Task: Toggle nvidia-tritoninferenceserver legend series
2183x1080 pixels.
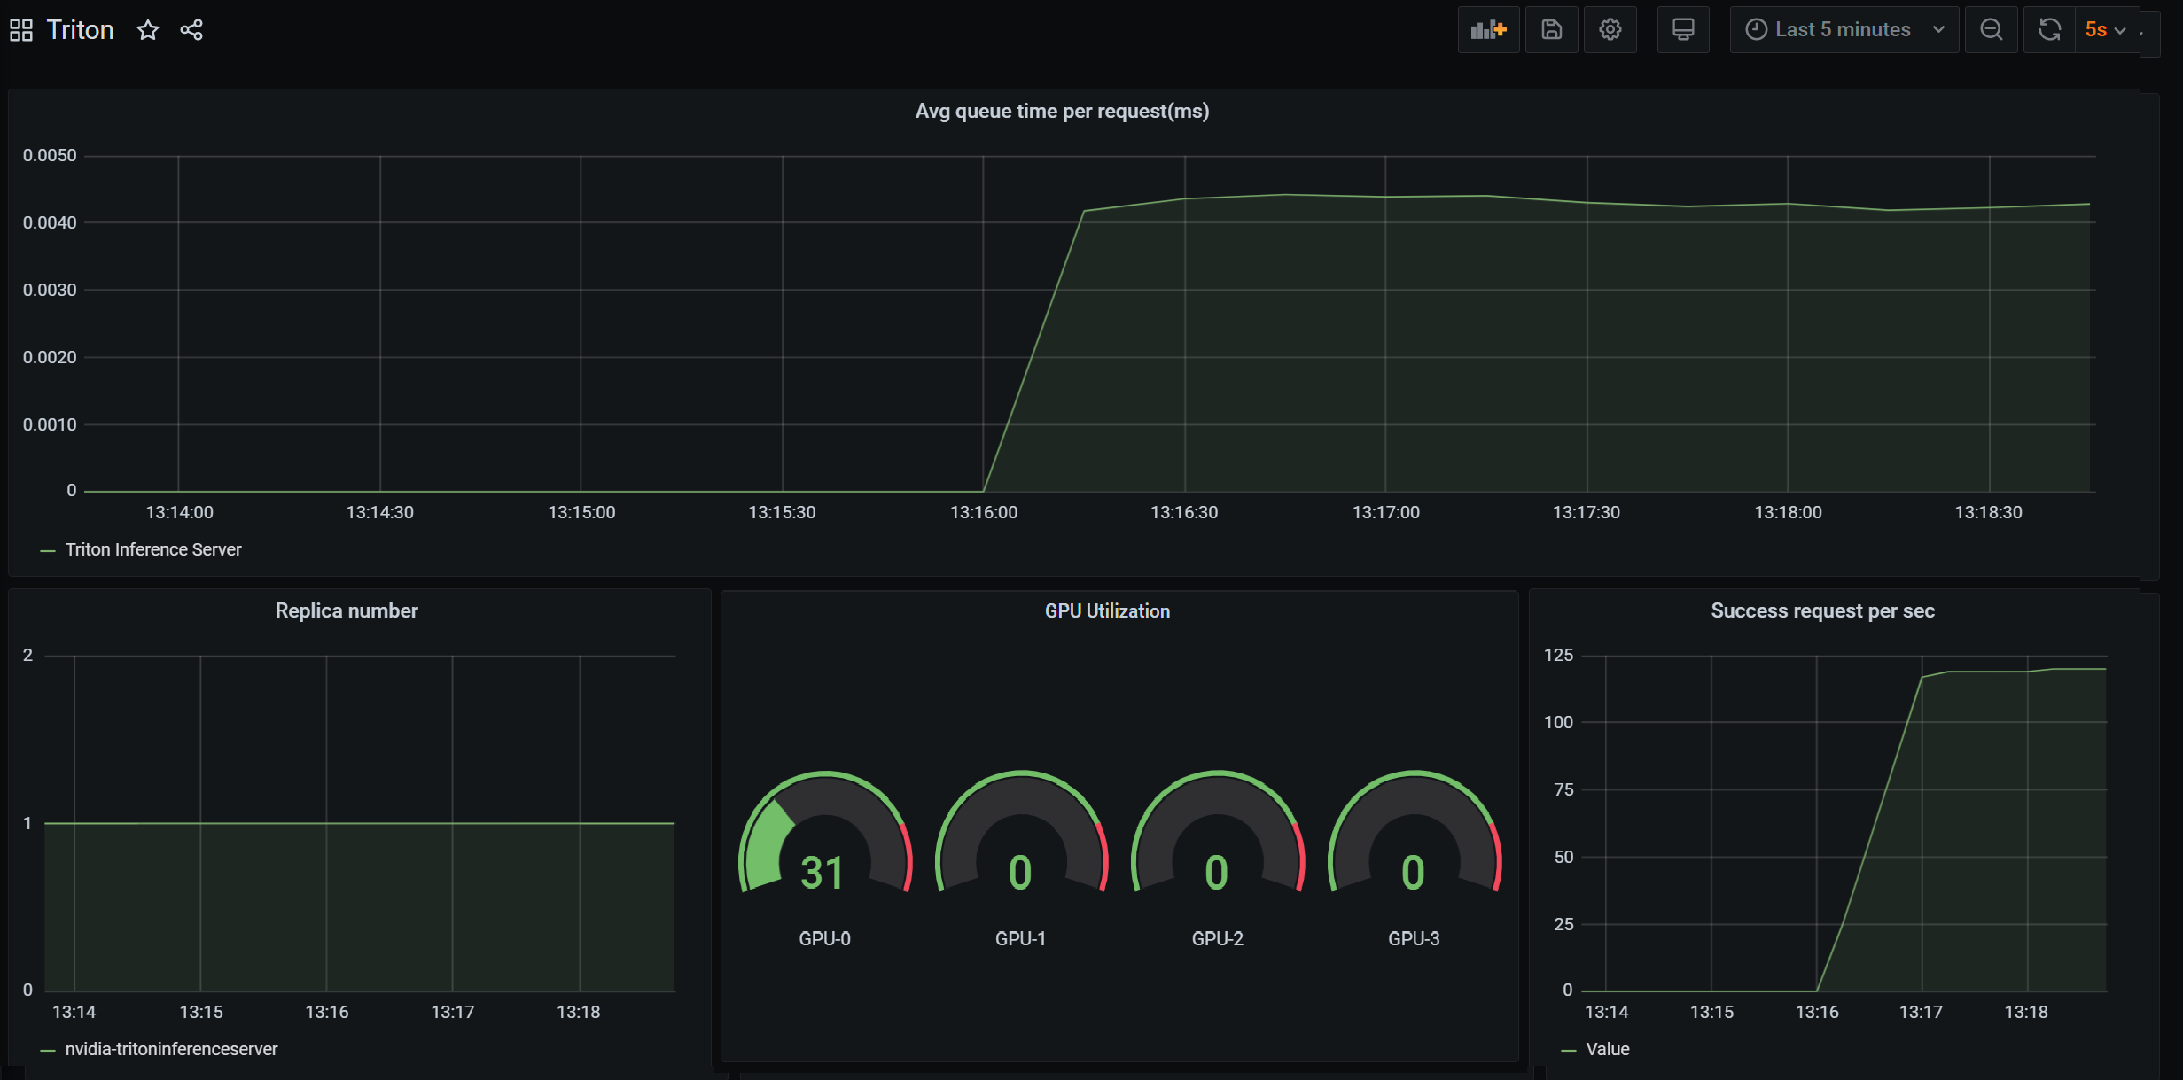Action: (x=171, y=1049)
